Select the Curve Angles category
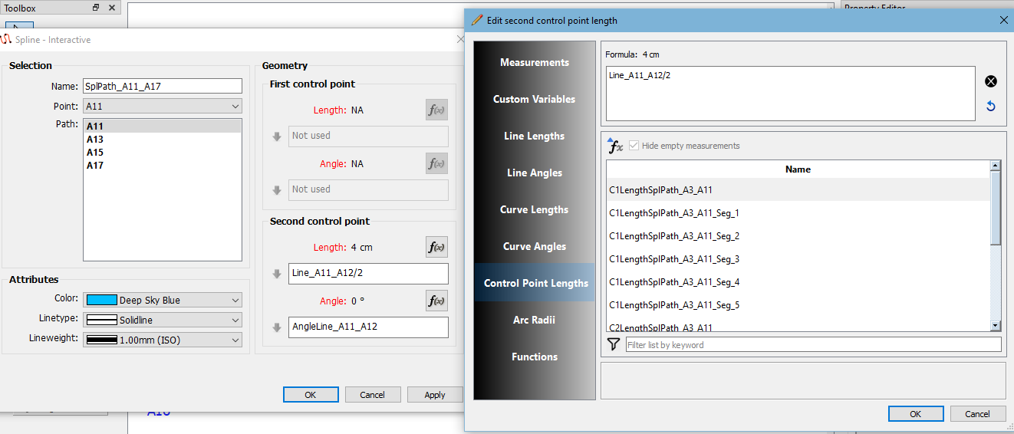1014x434 pixels. [x=534, y=246]
